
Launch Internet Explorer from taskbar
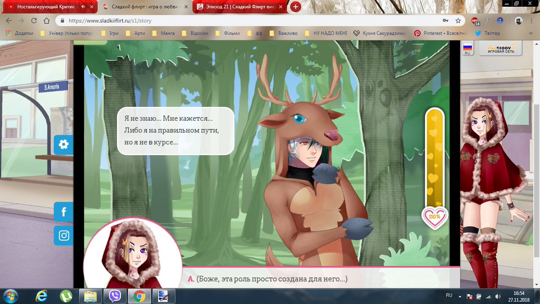click(x=42, y=296)
